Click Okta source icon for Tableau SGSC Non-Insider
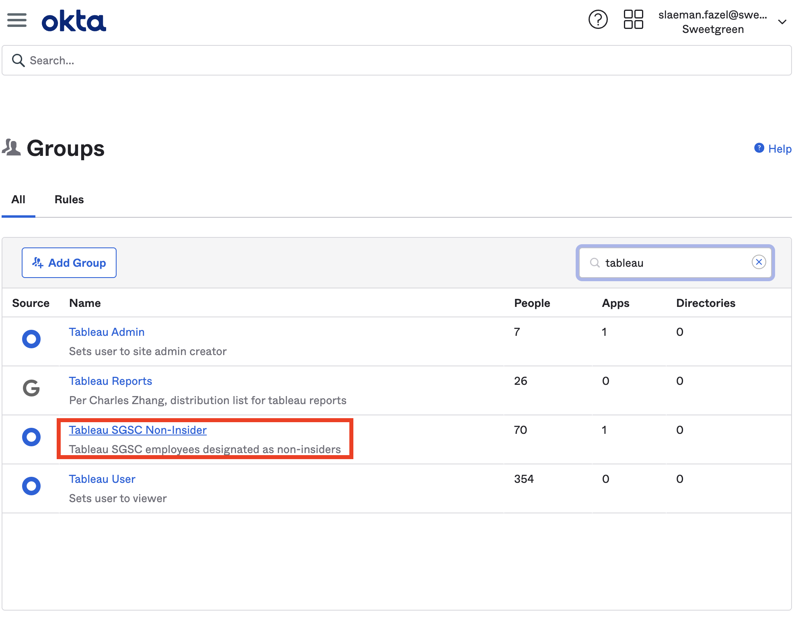The image size is (800, 617). tap(31, 437)
